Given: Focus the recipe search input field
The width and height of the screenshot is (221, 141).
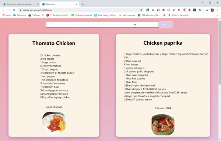Looking at the screenshot, I should coord(102,24).
